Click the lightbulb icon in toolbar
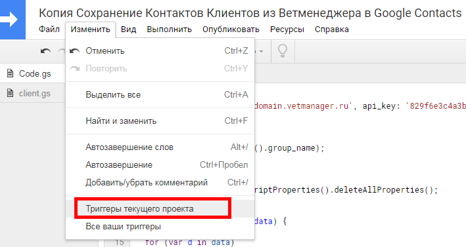This screenshot has height=247, width=466. pos(283,51)
